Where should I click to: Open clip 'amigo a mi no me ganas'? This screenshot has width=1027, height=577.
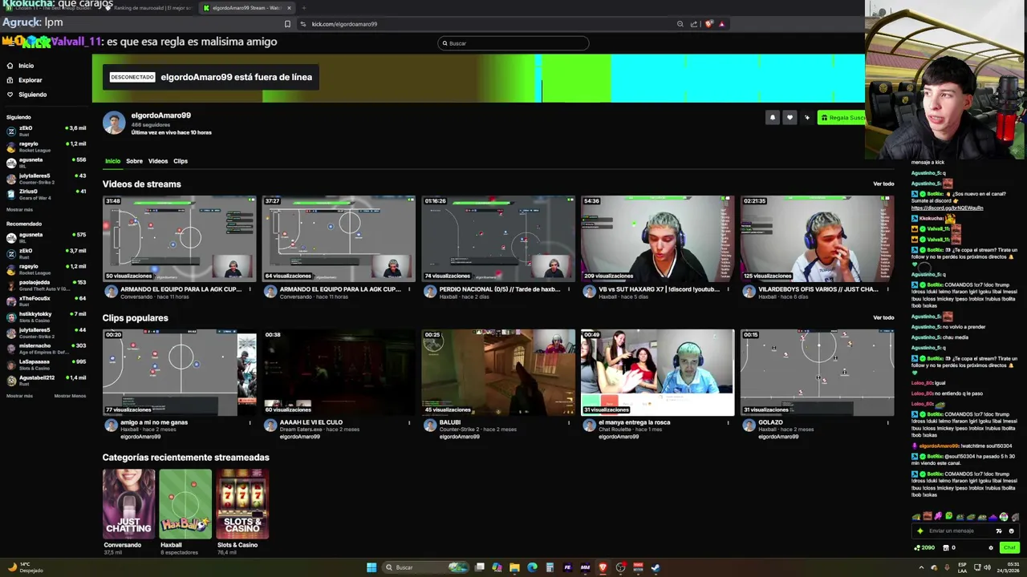[x=179, y=373]
